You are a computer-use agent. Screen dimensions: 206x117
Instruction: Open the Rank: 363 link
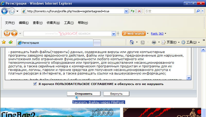(157, 34)
